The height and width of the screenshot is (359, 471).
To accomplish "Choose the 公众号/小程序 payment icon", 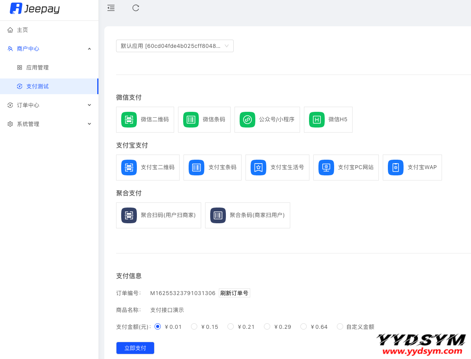I will point(247,120).
